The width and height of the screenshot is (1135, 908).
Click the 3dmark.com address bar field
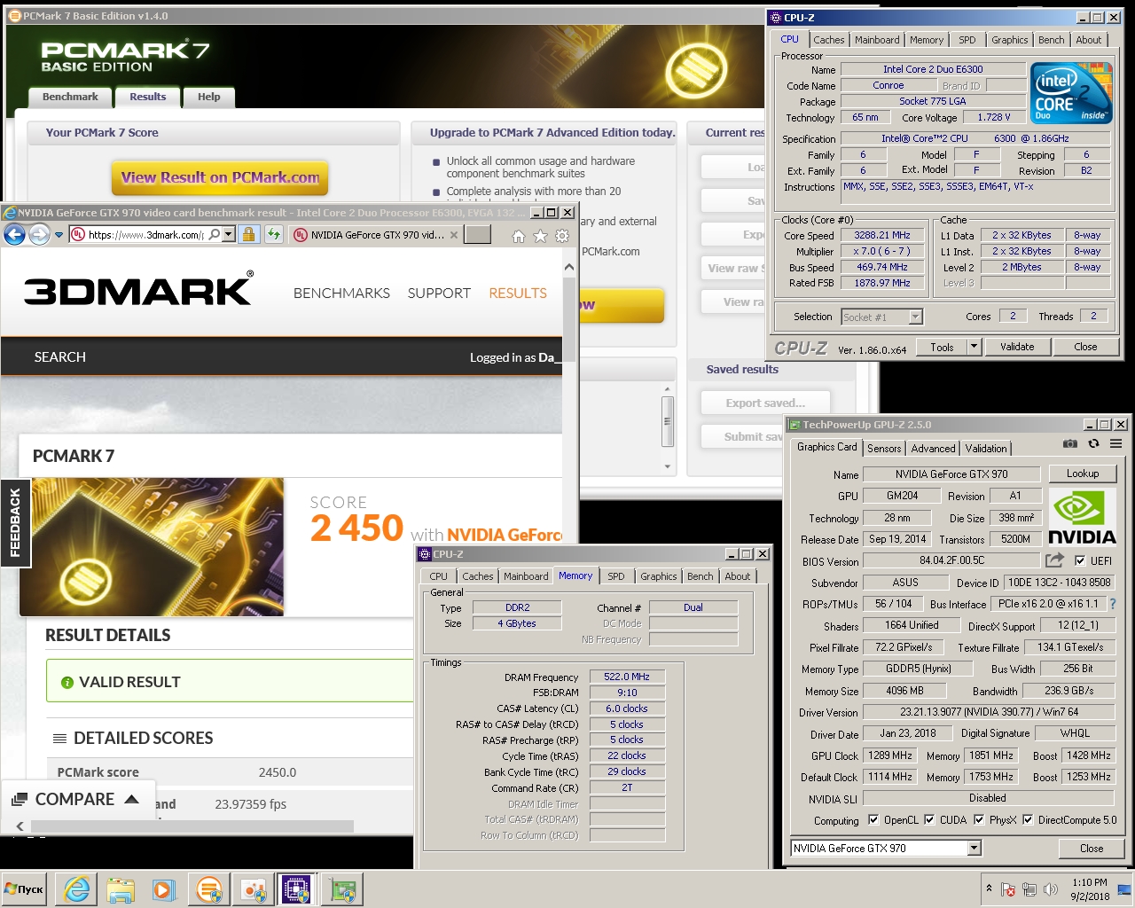pos(145,235)
